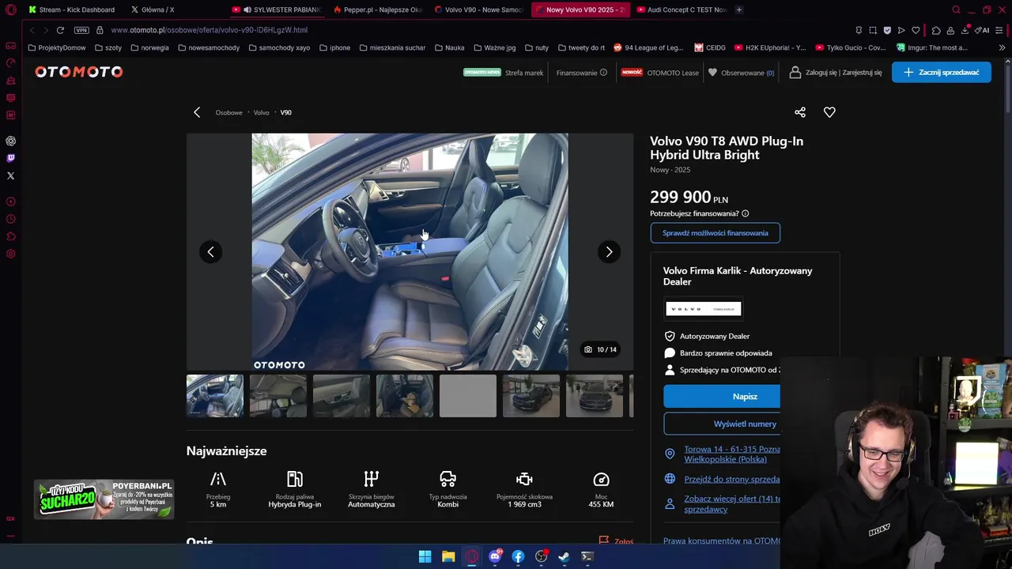Open Nauka bookmarks folder

coord(448,47)
